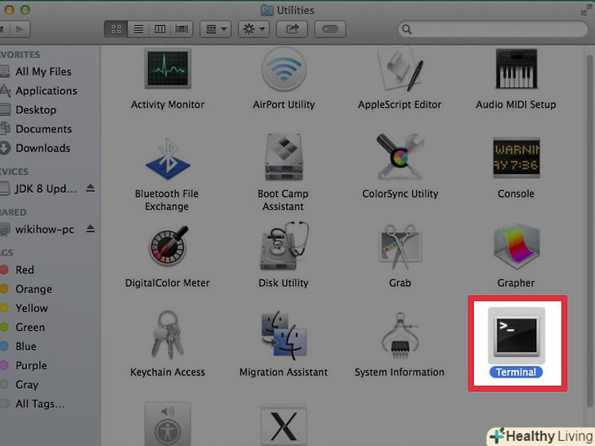Go forward in Finder history

pyautogui.click(x=20, y=29)
